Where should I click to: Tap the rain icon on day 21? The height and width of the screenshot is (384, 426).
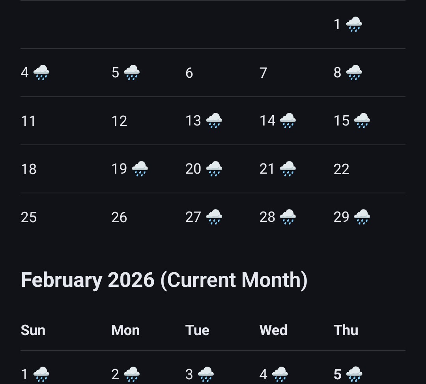pyautogui.click(x=288, y=169)
